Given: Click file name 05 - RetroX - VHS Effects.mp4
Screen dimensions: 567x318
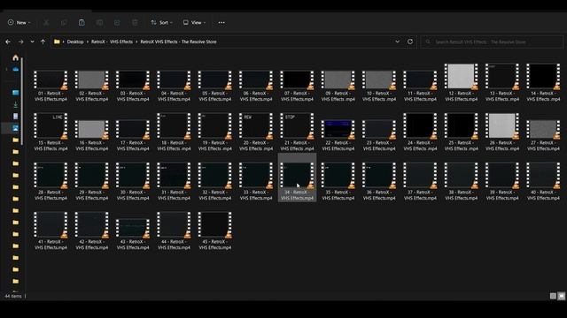Looking at the screenshot, I should coord(215,96).
